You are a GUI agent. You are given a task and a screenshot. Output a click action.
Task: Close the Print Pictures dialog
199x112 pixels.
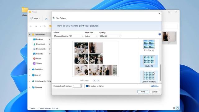point(159,13)
